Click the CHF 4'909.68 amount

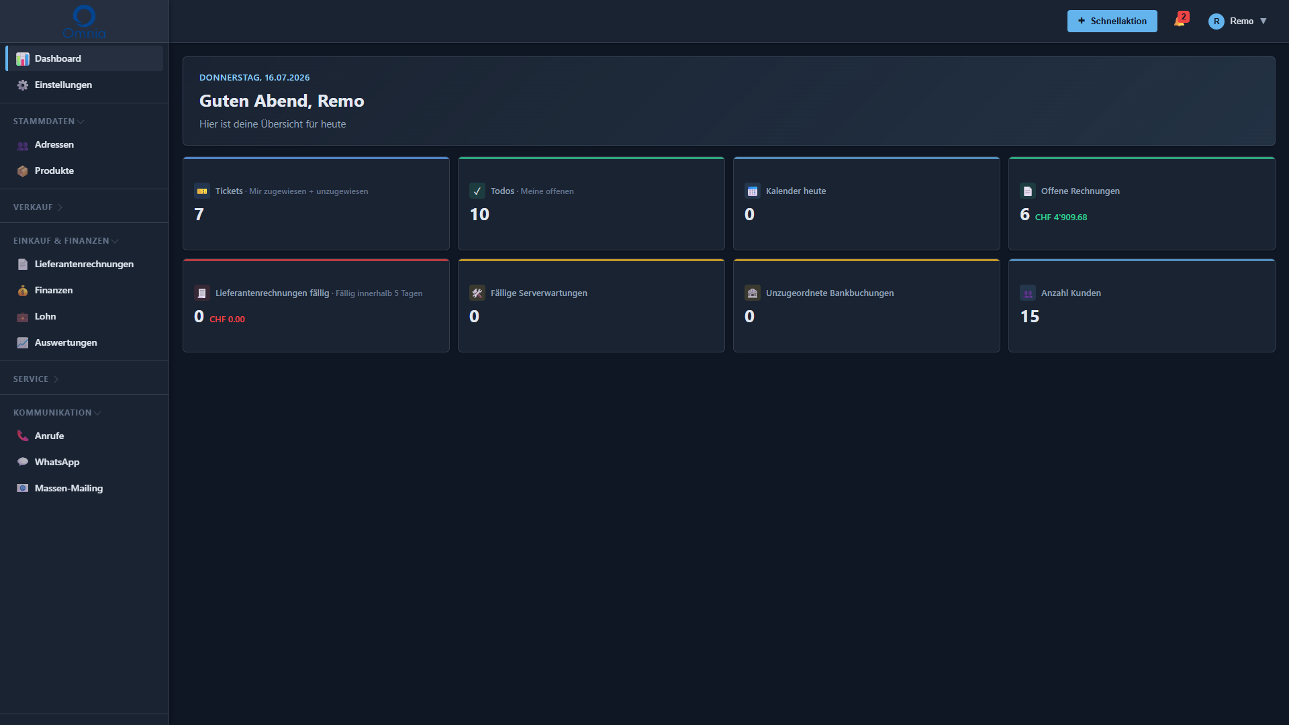point(1061,217)
